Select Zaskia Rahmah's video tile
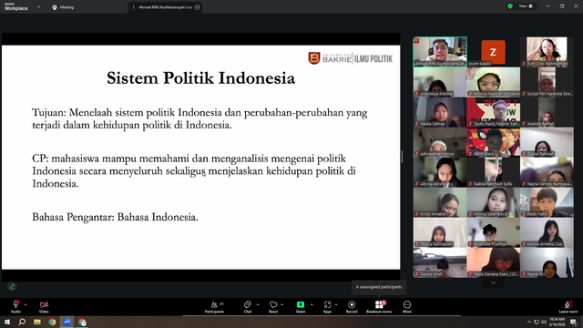This screenshot has height=328, width=583. click(547, 142)
